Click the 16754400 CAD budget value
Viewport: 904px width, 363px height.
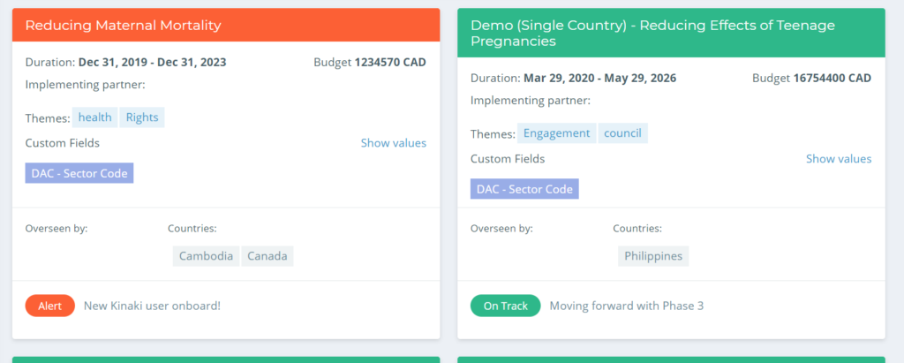[x=832, y=78]
